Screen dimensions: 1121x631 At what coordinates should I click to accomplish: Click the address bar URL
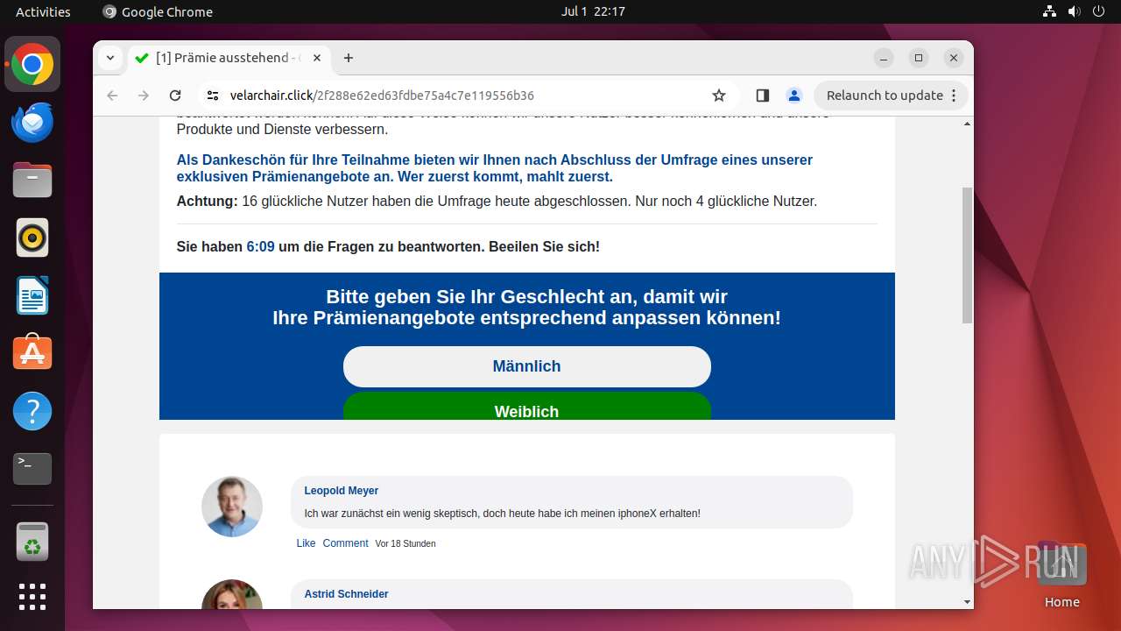click(x=382, y=96)
